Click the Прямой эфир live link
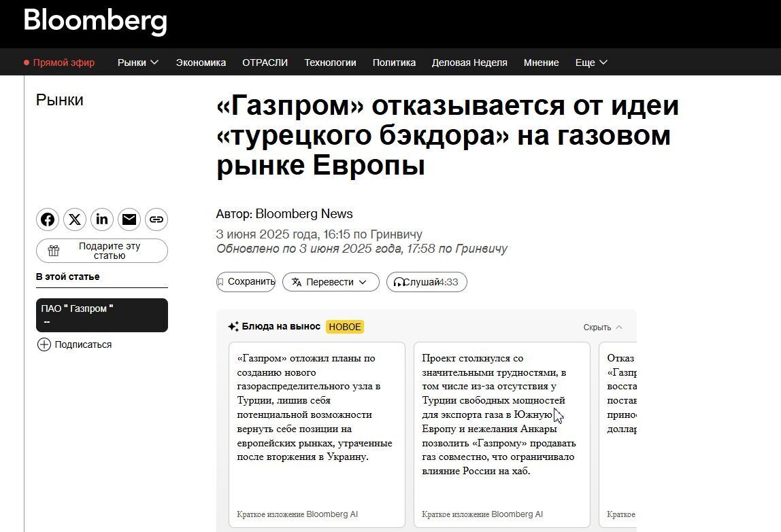The width and height of the screenshot is (781, 532). coord(64,62)
